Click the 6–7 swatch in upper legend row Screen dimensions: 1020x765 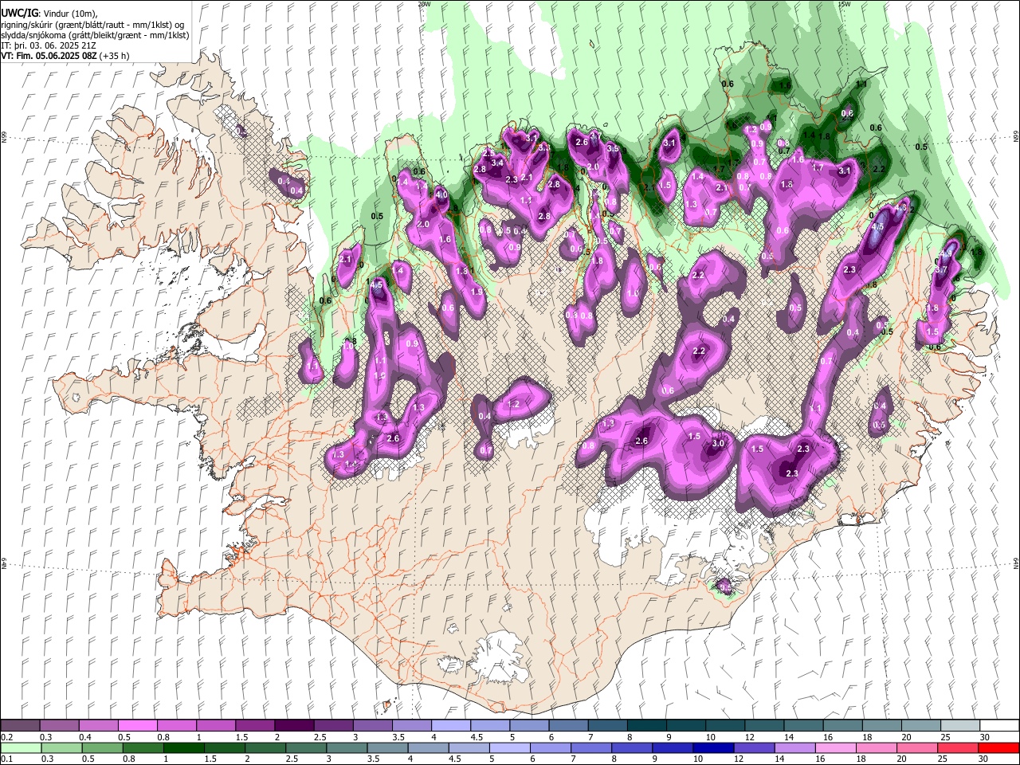pos(567,725)
